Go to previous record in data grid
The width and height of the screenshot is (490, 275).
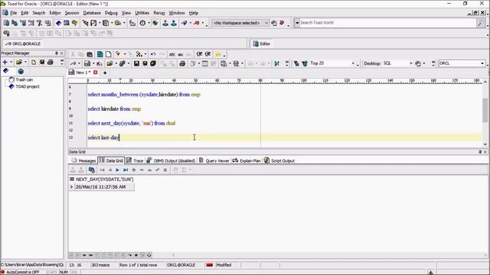109,170
